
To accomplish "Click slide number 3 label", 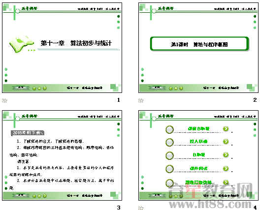I will (119, 208).
